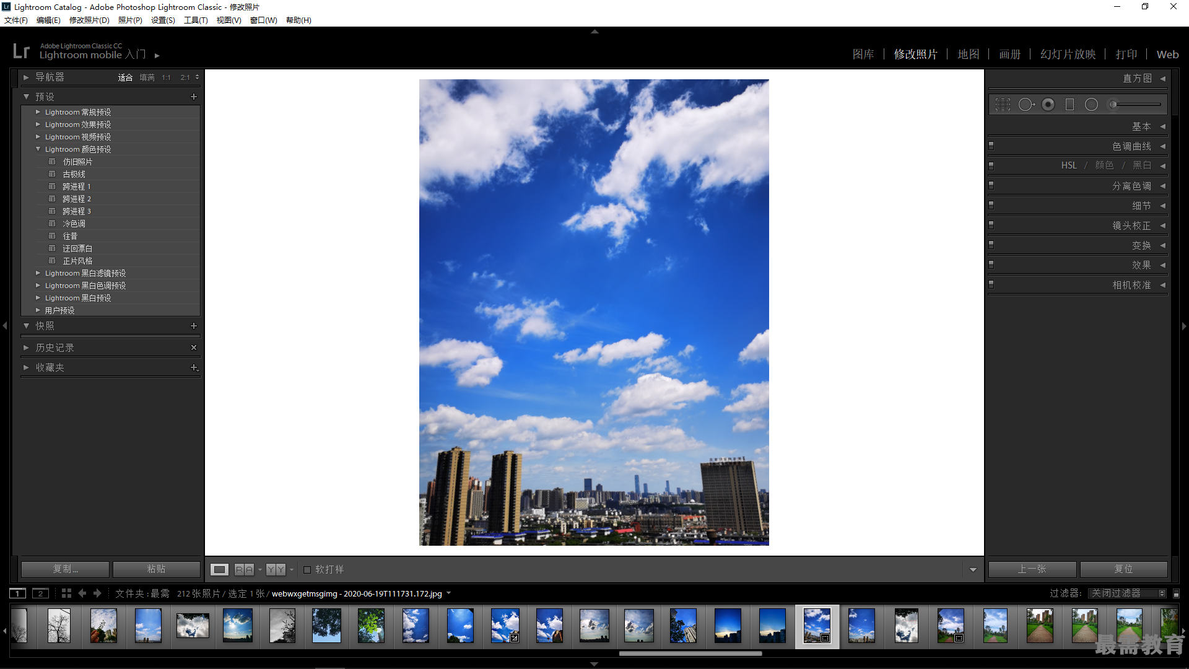Add a new collection with plus icon
1189x669 pixels.
pos(194,367)
